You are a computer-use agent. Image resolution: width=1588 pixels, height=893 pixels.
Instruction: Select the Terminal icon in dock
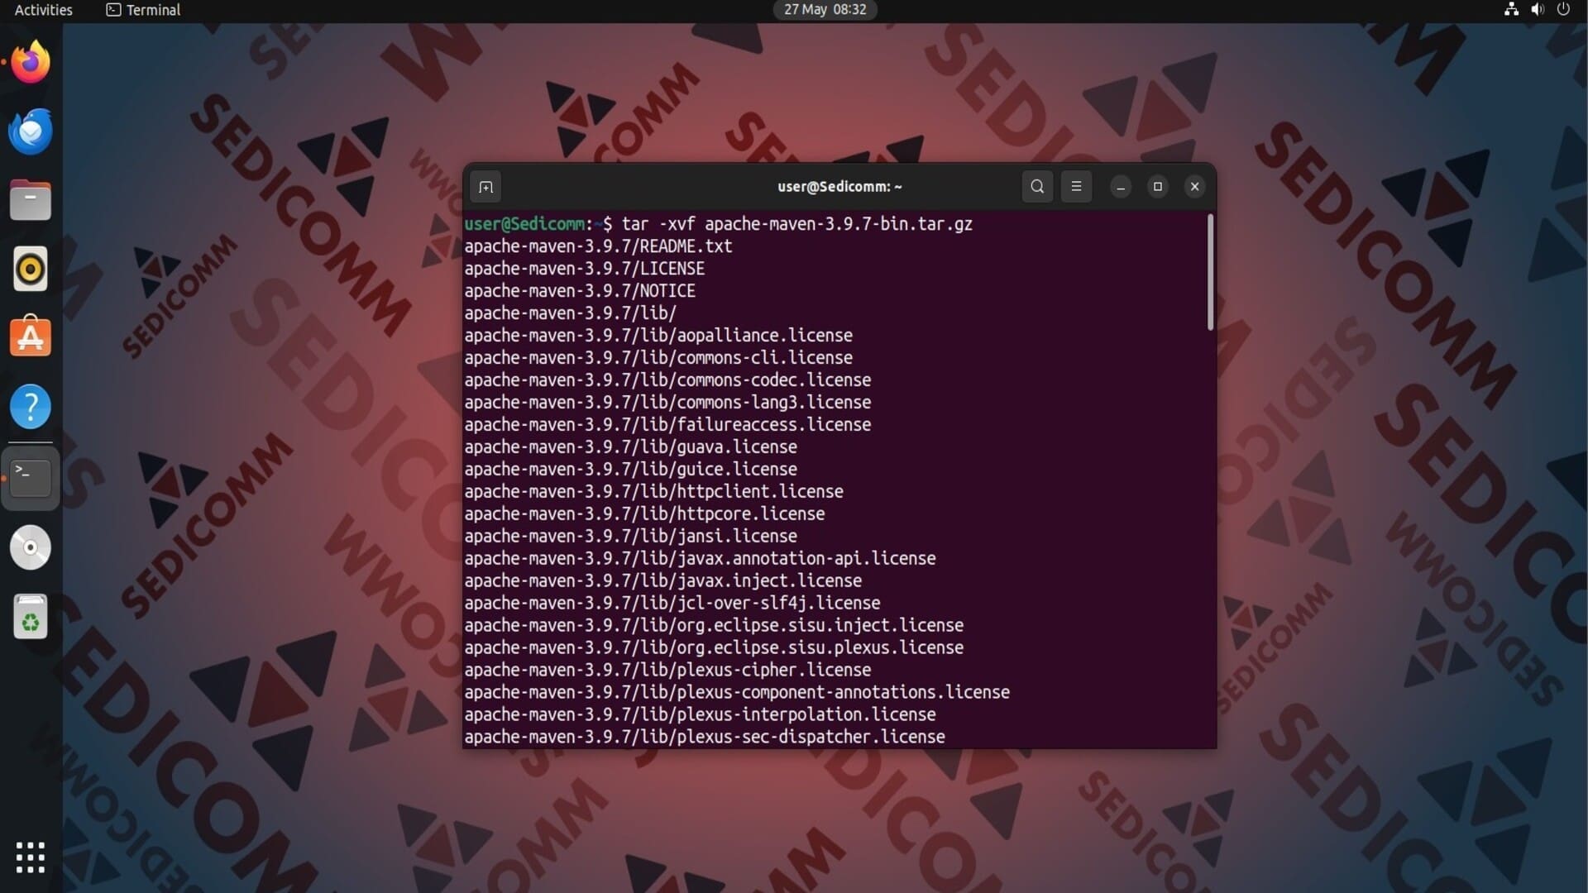(31, 477)
